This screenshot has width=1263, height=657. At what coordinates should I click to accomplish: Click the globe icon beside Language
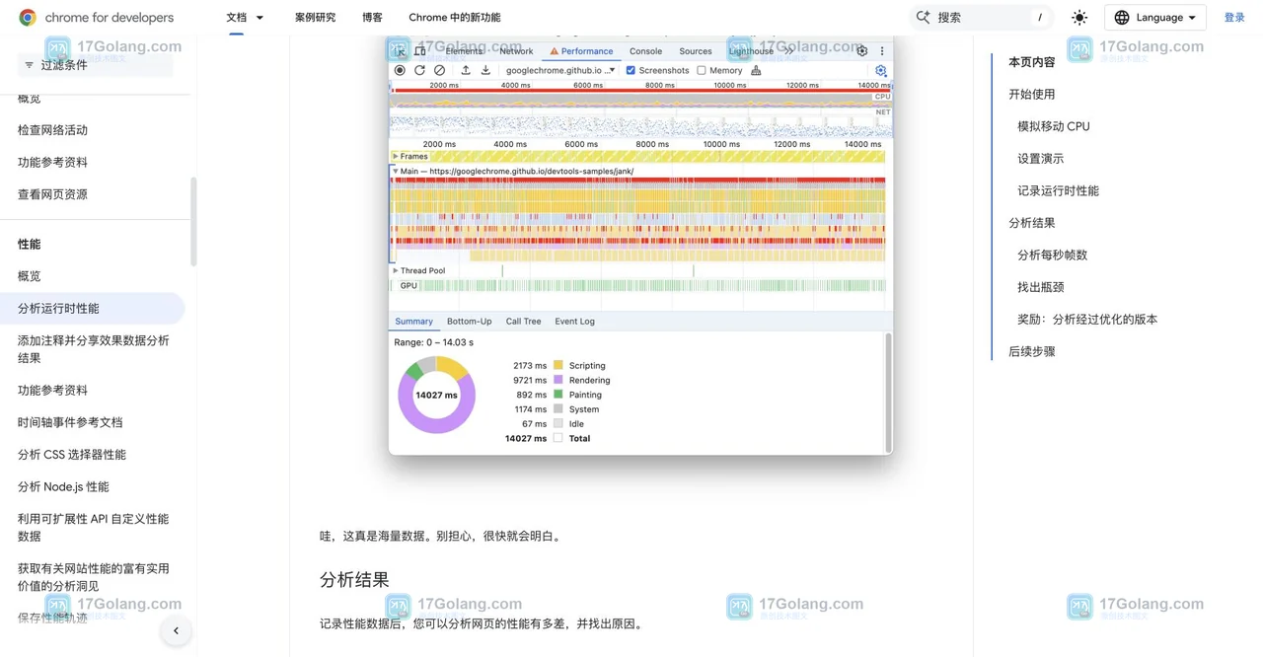coord(1122,17)
